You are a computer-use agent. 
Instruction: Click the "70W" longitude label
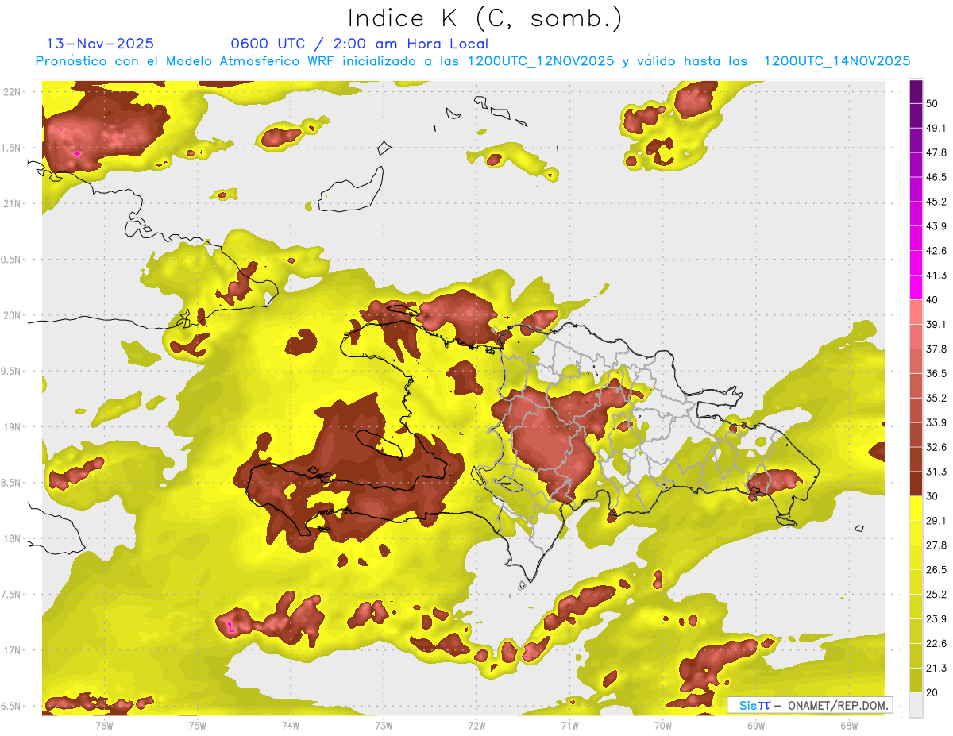coord(662,725)
